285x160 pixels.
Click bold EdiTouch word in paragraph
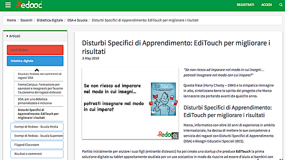pos(243,151)
